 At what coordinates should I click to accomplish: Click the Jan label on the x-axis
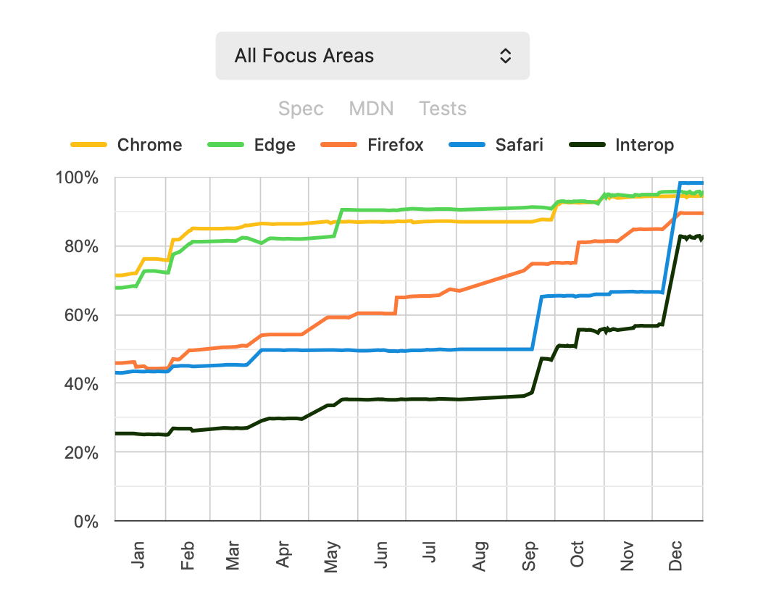tap(138, 556)
